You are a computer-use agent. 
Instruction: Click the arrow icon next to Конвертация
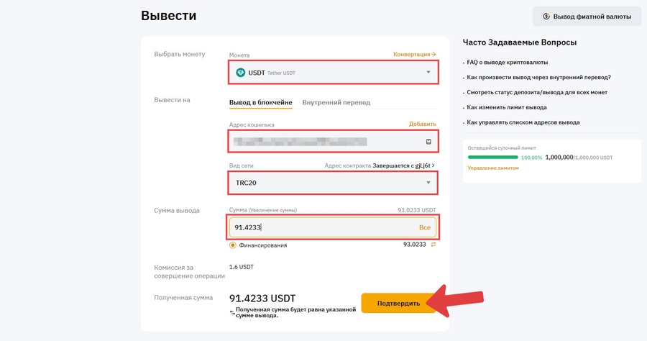point(433,55)
